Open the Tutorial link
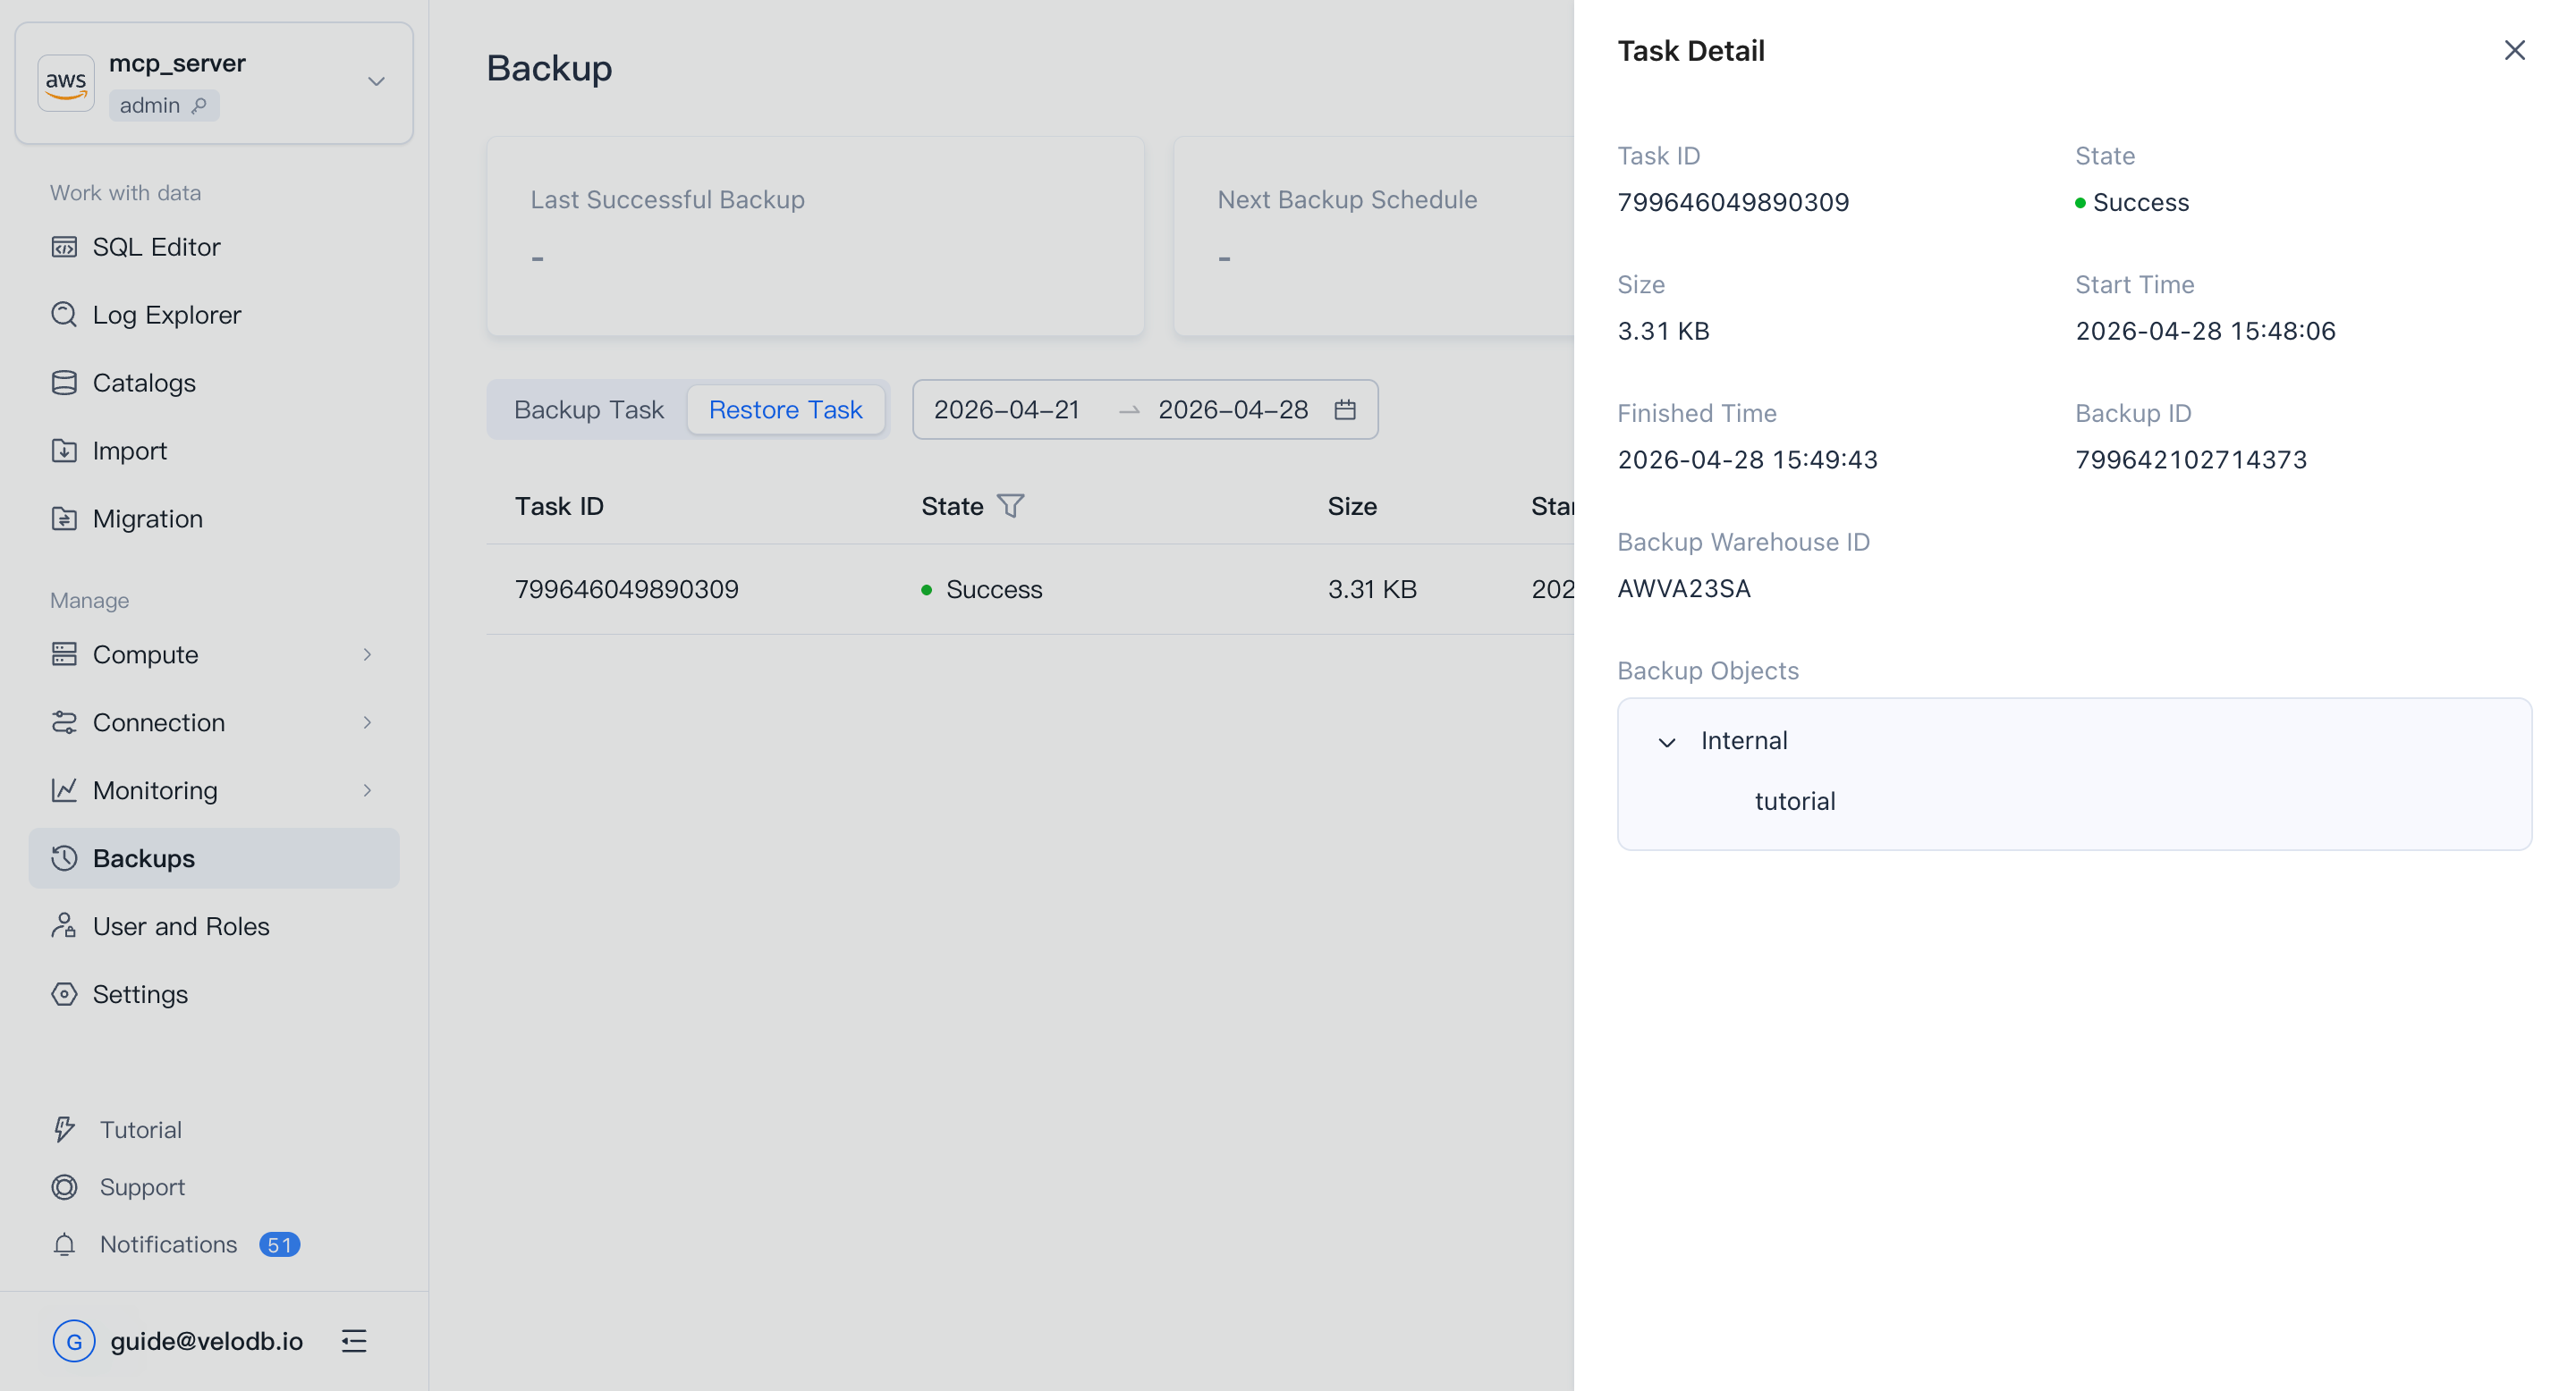2576x1391 pixels. 140,1129
